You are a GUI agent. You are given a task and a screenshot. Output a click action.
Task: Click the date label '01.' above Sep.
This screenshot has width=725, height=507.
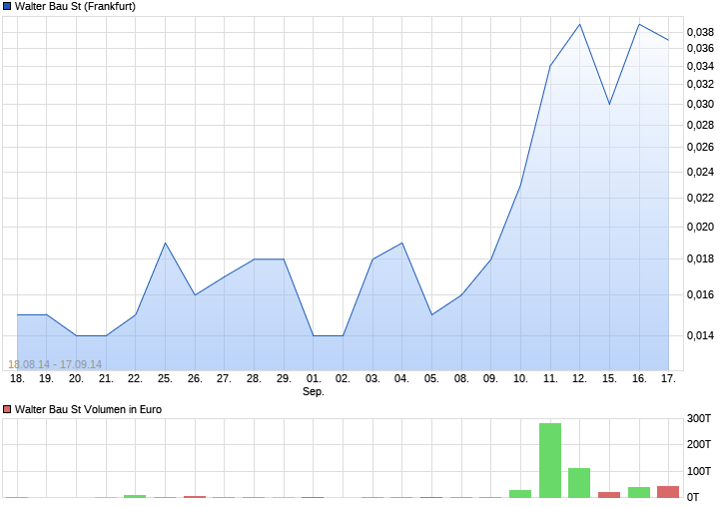(x=314, y=378)
